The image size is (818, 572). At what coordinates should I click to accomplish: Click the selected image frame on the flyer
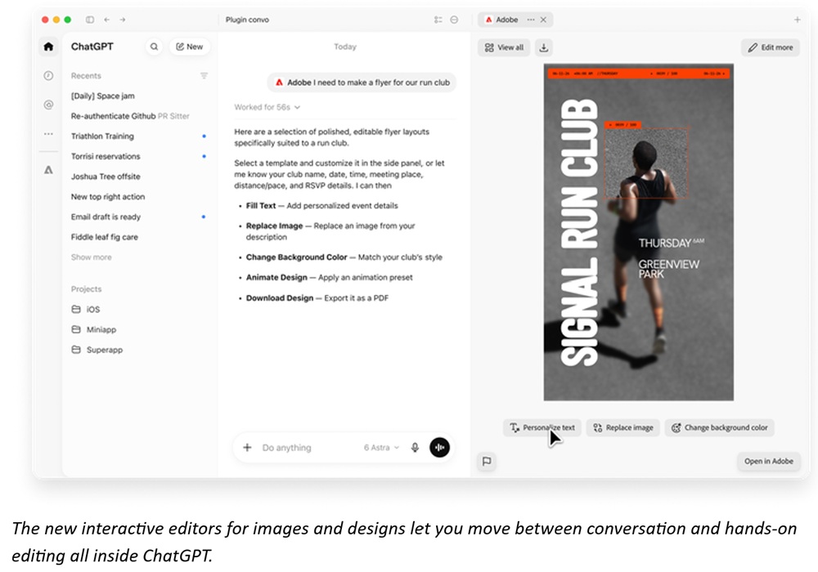(646, 162)
